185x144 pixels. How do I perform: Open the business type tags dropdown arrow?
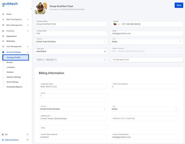pyautogui.click(x=105, y=60)
